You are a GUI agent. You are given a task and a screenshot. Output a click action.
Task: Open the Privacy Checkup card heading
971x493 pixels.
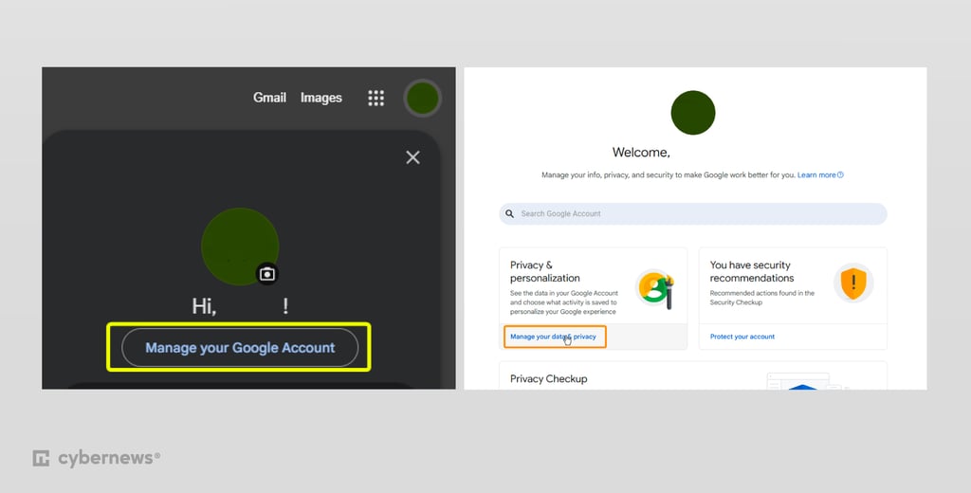[549, 379]
